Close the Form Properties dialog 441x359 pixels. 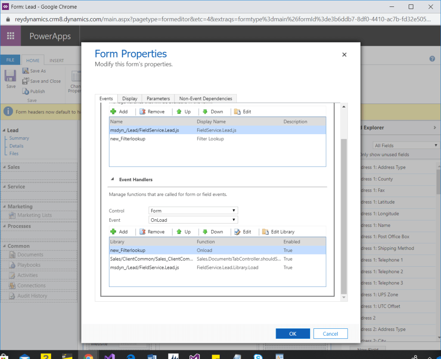coord(344,54)
